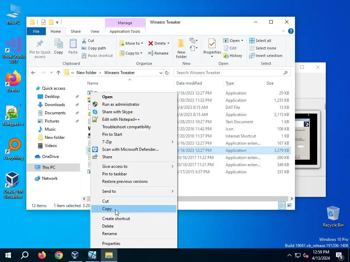Screen dimensions: 350x262
Task: Choose Scan with Microsoft Defender
Action: [134, 149]
